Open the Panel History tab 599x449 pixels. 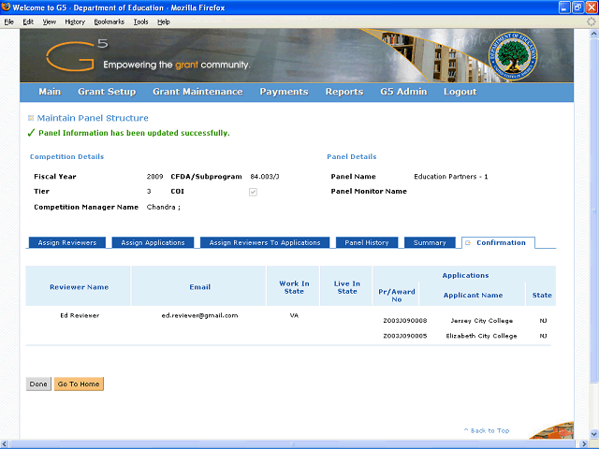pyautogui.click(x=367, y=243)
